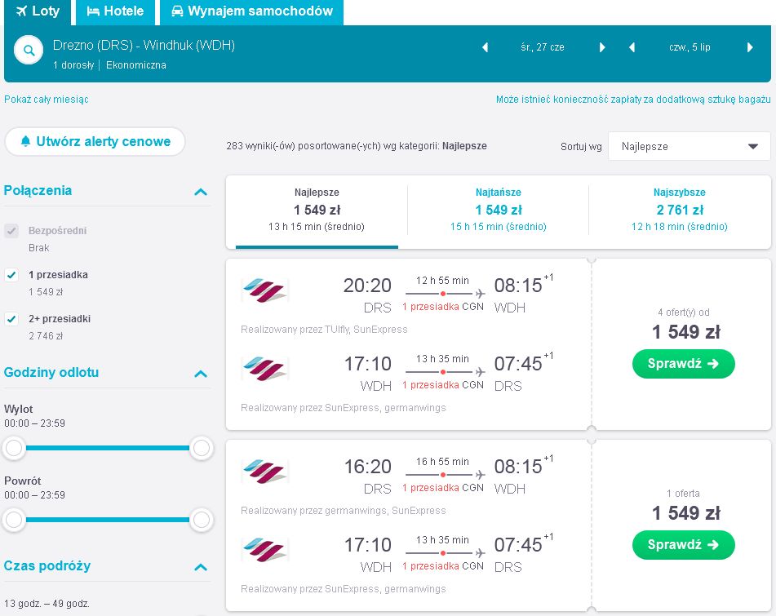Click the '2 746 zł' price under 2+ przesiadki
The width and height of the screenshot is (776, 616).
[x=46, y=336]
